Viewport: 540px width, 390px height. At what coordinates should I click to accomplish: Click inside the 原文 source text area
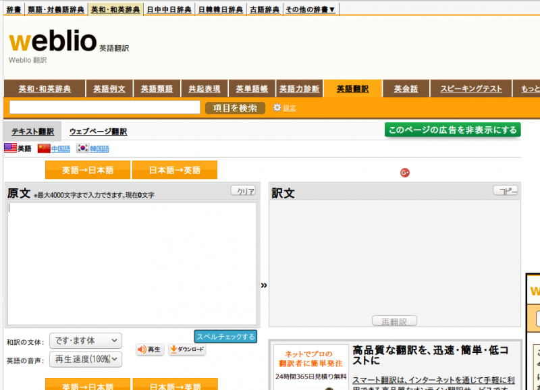click(x=132, y=264)
